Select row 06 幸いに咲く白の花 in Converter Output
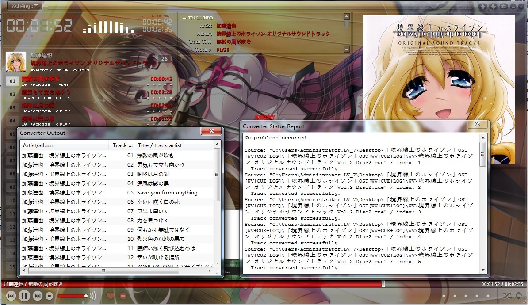Image resolution: width=528 pixels, height=305 pixels. click(x=116, y=202)
